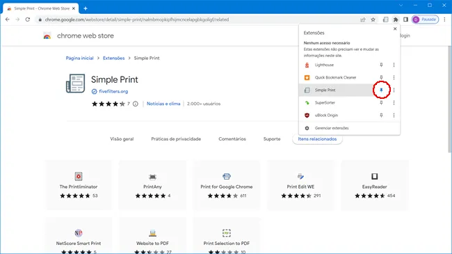Pin the uBlock Origin extension
This screenshot has width=452, height=254.
pos(381,115)
